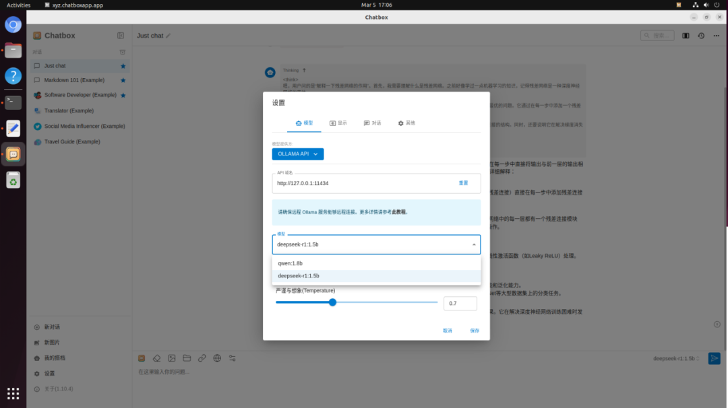Switch to the 模型 settings tab
Viewport: 728px width, 408px height.
(304, 123)
